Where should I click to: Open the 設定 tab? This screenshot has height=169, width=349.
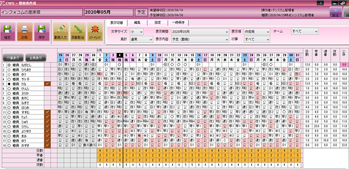pos(157,22)
